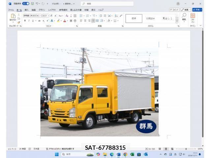Toggle Bold formatting
This screenshot has height=158, width=211.
(25, 21)
